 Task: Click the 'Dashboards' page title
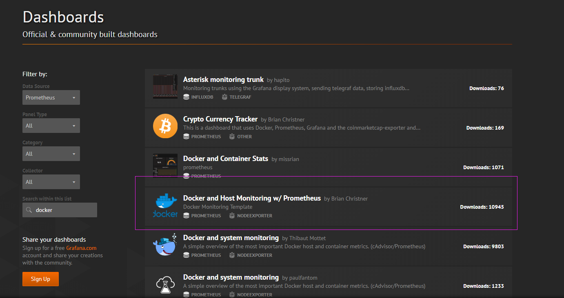[x=63, y=18]
